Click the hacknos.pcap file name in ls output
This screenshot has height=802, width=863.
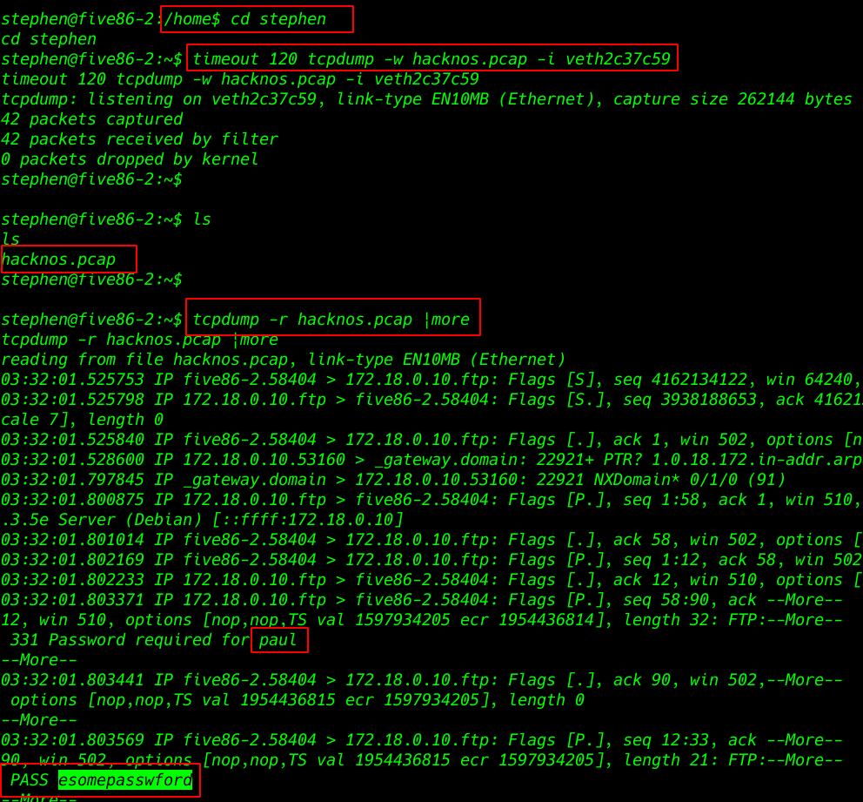click(x=58, y=259)
